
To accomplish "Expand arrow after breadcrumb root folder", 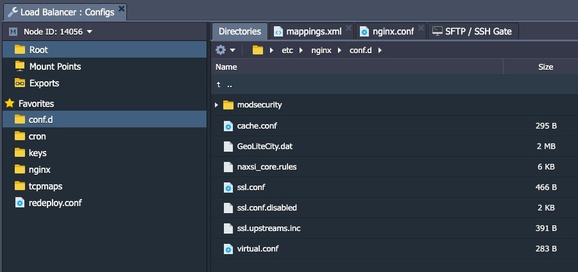I will 271,51.
